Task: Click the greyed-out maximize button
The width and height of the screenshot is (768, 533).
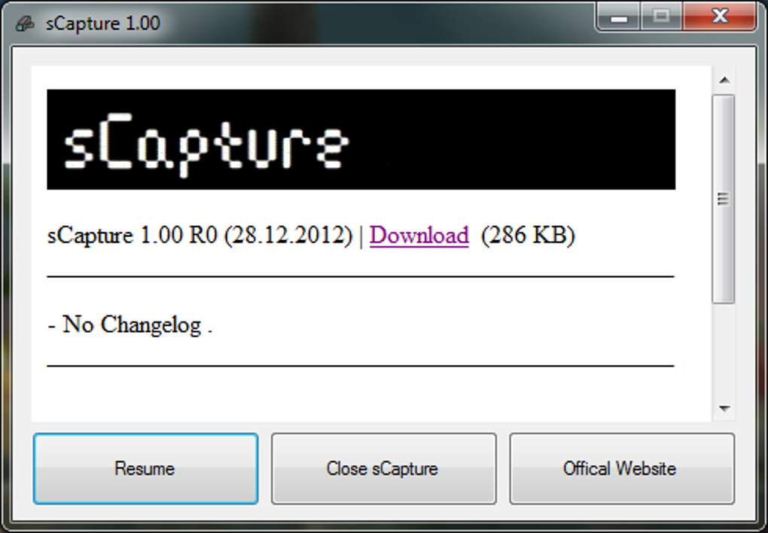Action: pos(661,17)
